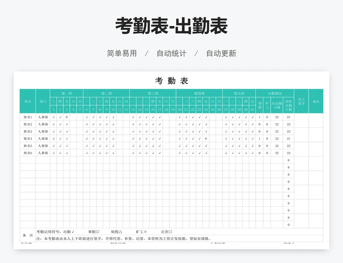Screen dimensions: 343x263
Task: Click the 第四周 week header
Action: click(x=199, y=93)
